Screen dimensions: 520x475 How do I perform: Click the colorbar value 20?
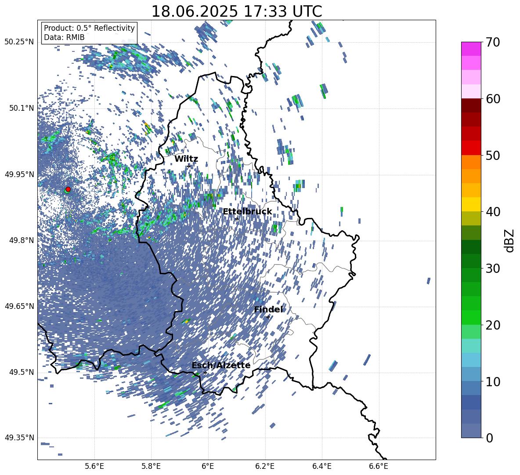[493, 325]
